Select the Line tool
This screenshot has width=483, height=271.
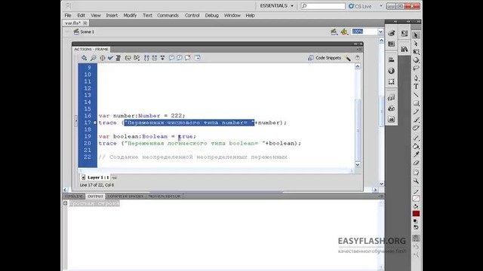point(416,95)
